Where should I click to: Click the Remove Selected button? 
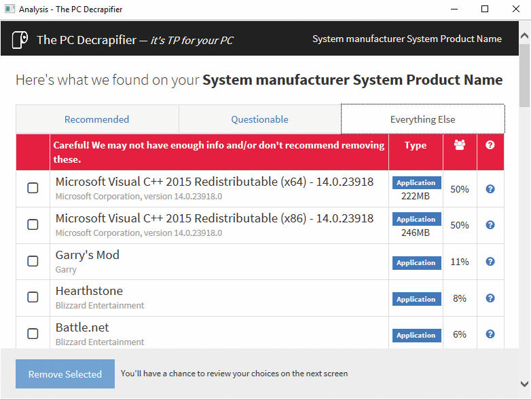[65, 374]
